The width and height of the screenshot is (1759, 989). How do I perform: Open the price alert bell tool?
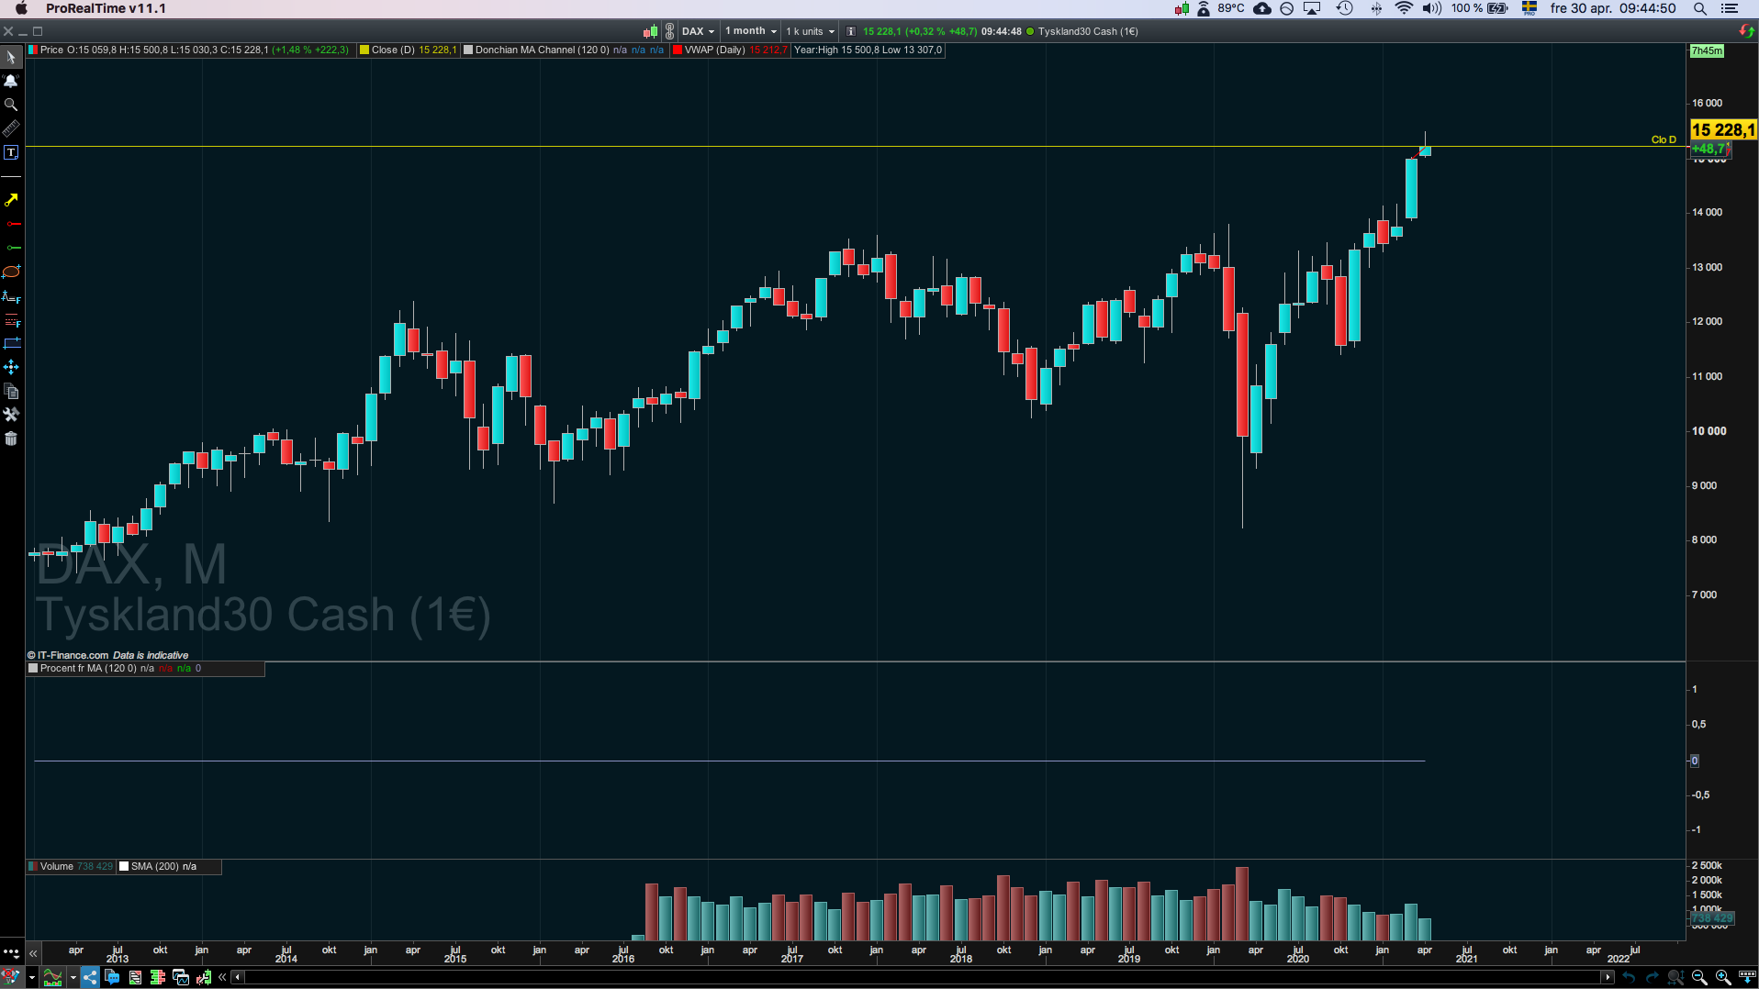coord(11,81)
